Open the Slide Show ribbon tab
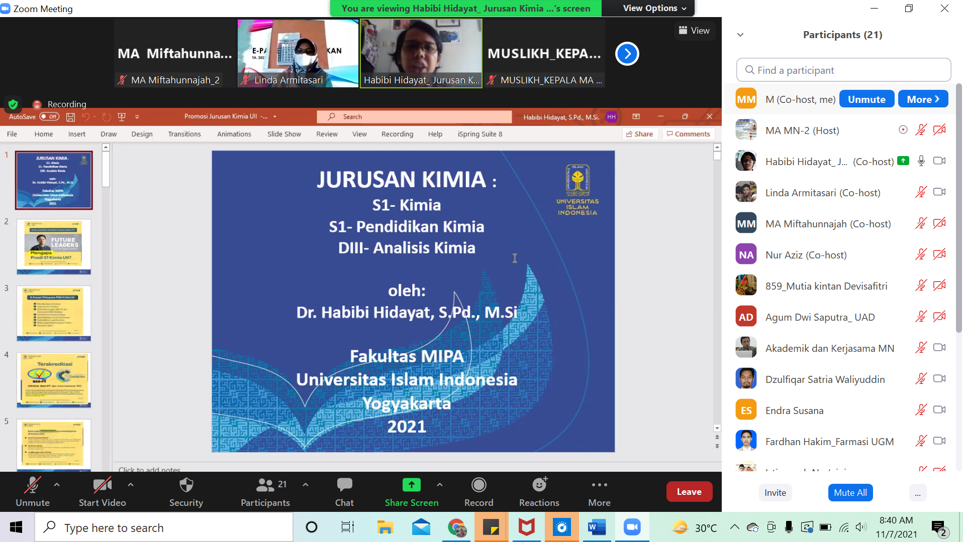 pyautogui.click(x=284, y=134)
